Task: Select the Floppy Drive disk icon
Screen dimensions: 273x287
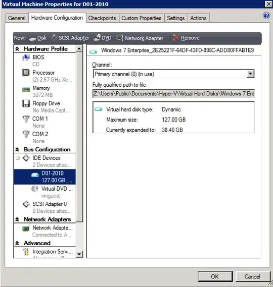Action: pos(26,103)
